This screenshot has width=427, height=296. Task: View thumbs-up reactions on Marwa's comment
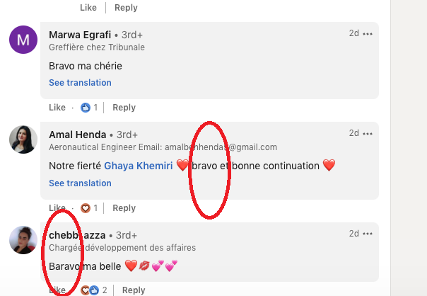tap(90, 108)
